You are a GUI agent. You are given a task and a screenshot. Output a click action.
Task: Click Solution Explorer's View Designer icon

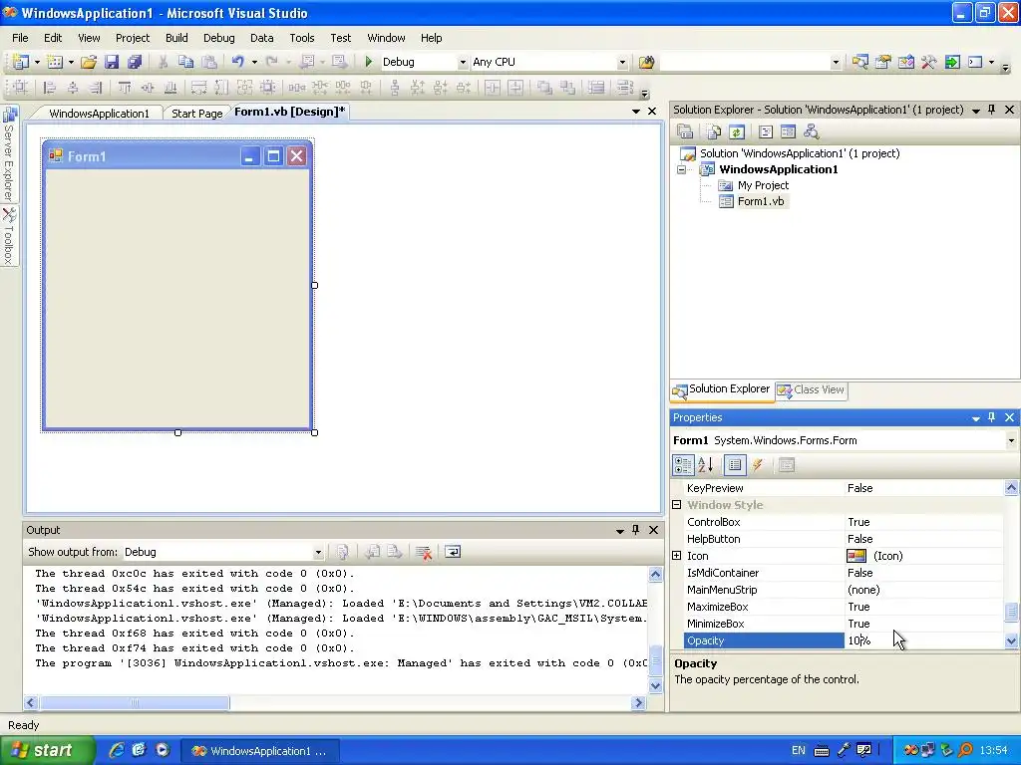tap(788, 132)
